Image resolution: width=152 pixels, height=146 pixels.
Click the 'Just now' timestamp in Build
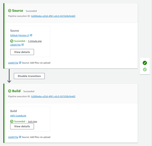tap(33, 121)
